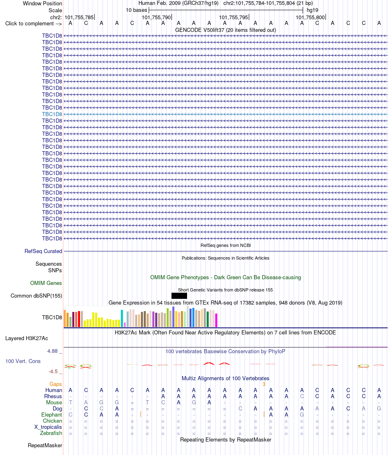Open Short Genetic Variants from dbSNP title

(225, 290)
